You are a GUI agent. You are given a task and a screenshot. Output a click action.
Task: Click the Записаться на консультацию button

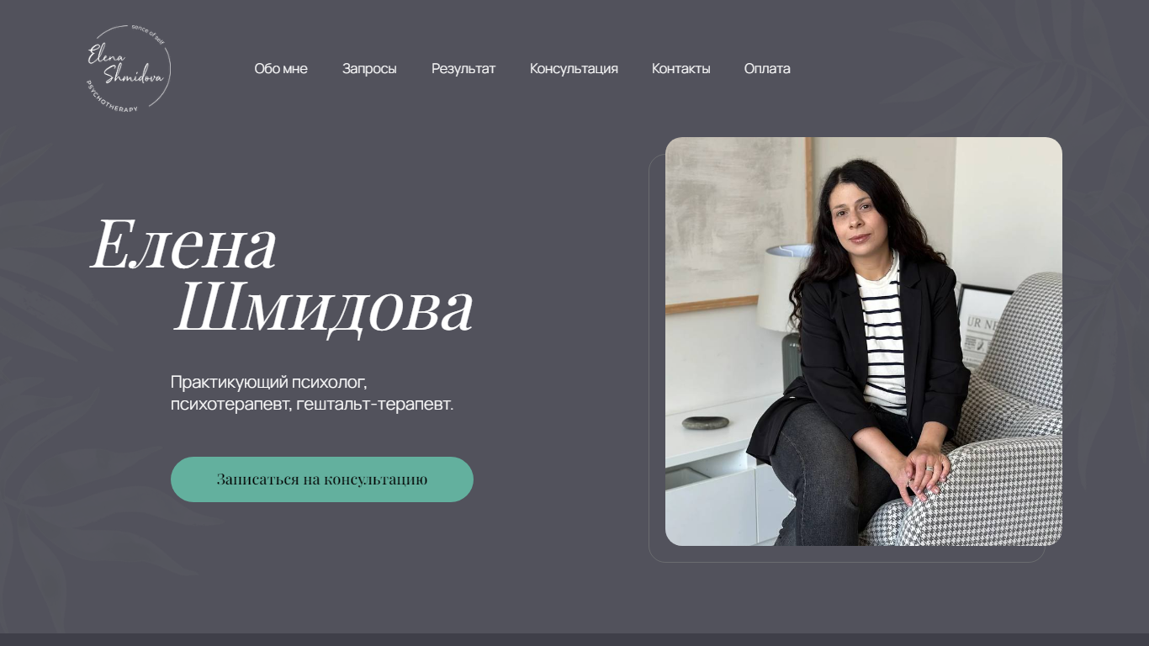coord(322,479)
